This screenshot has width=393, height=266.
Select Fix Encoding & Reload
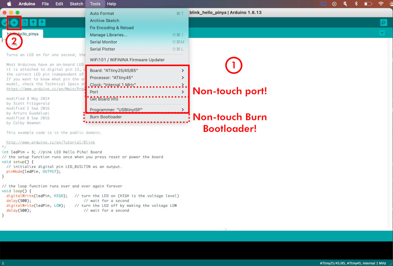click(137, 28)
